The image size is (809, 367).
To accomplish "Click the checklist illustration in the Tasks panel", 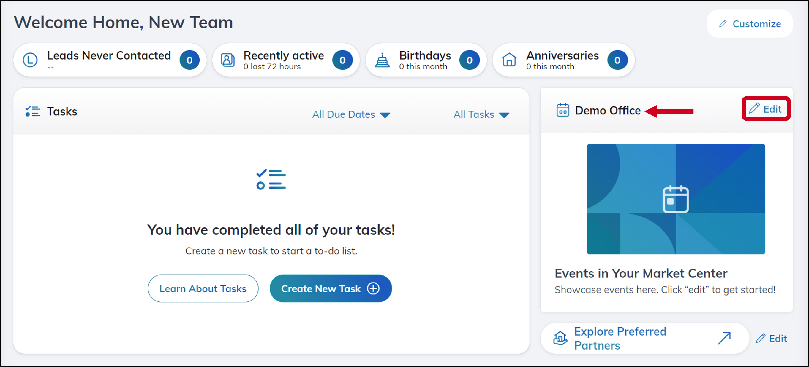I will [x=271, y=179].
